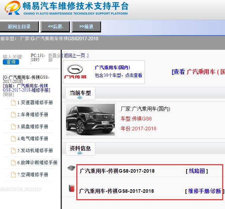Open the 查看 广汽乘用车 link at right

199,72
